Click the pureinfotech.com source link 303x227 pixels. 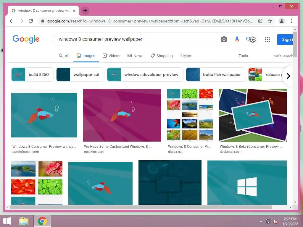pos(25,152)
